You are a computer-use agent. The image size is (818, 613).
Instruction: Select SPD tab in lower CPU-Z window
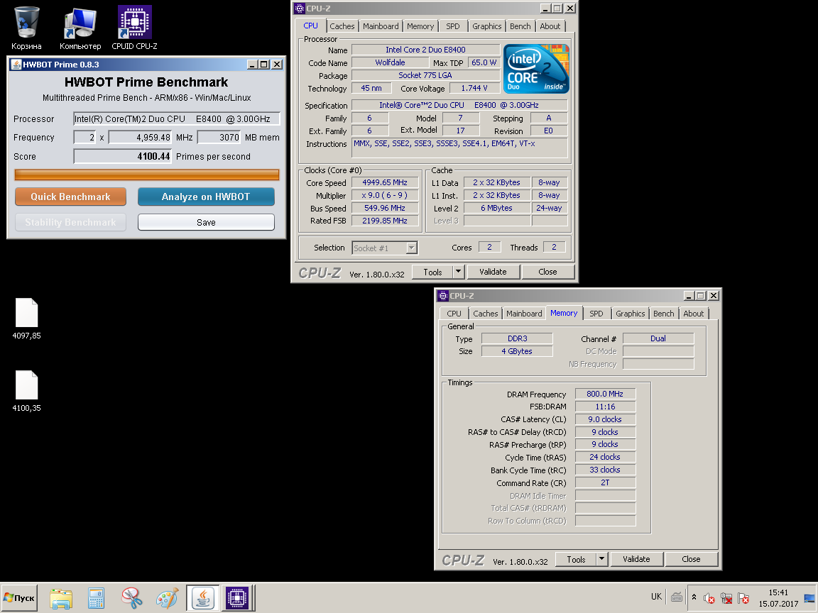596,314
